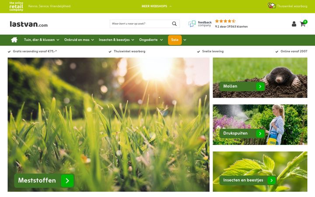Viewport: 315px width, 197px height.
Task: Click the online retail company logo
Action: [x=16, y=6]
